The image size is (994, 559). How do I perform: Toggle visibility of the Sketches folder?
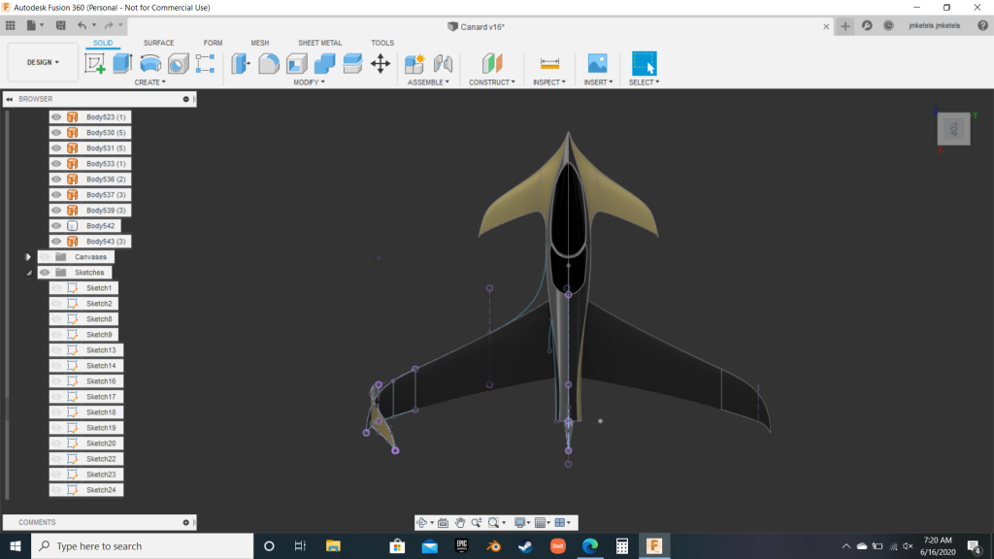pos(45,273)
